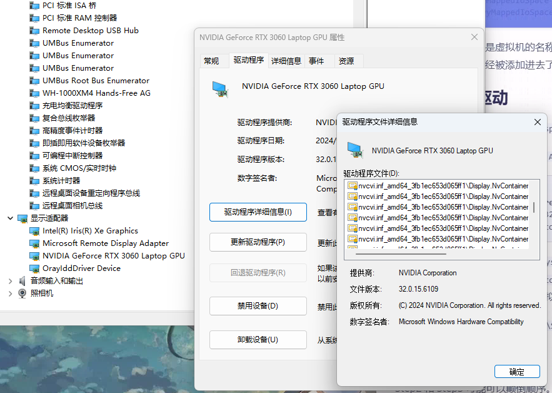Viewport: 552px width, 393px height.
Task: Click the 更新驱动程序(P) button
Action: (x=258, y=242)
